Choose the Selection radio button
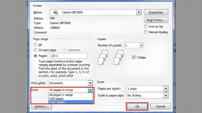 65,50
